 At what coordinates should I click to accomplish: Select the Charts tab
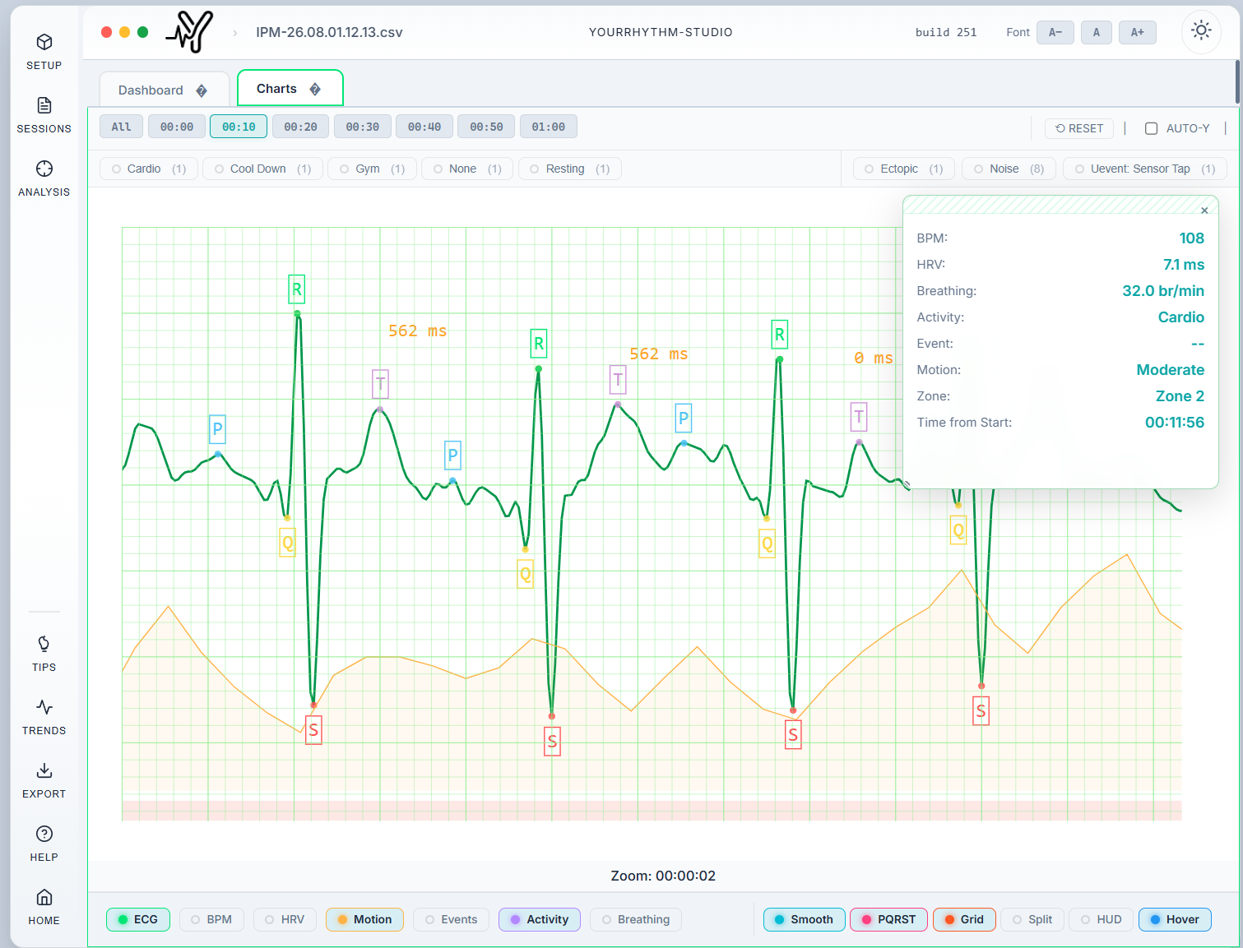click(x=290, y=88)
